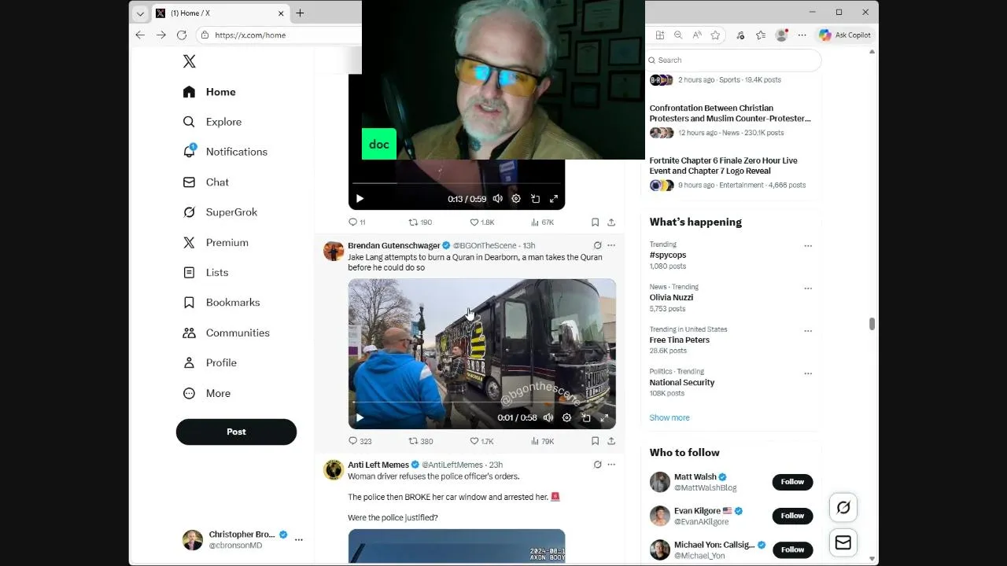Open more options on Anti Left Memes post

point(611,465)
